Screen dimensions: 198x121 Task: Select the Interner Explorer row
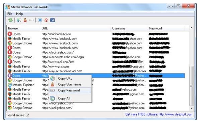96,85
